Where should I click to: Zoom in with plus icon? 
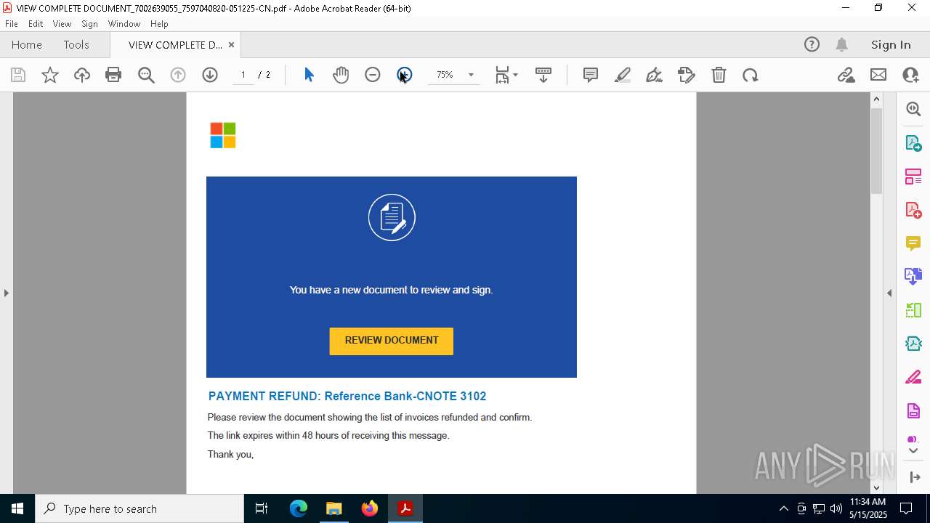point(405,75)
